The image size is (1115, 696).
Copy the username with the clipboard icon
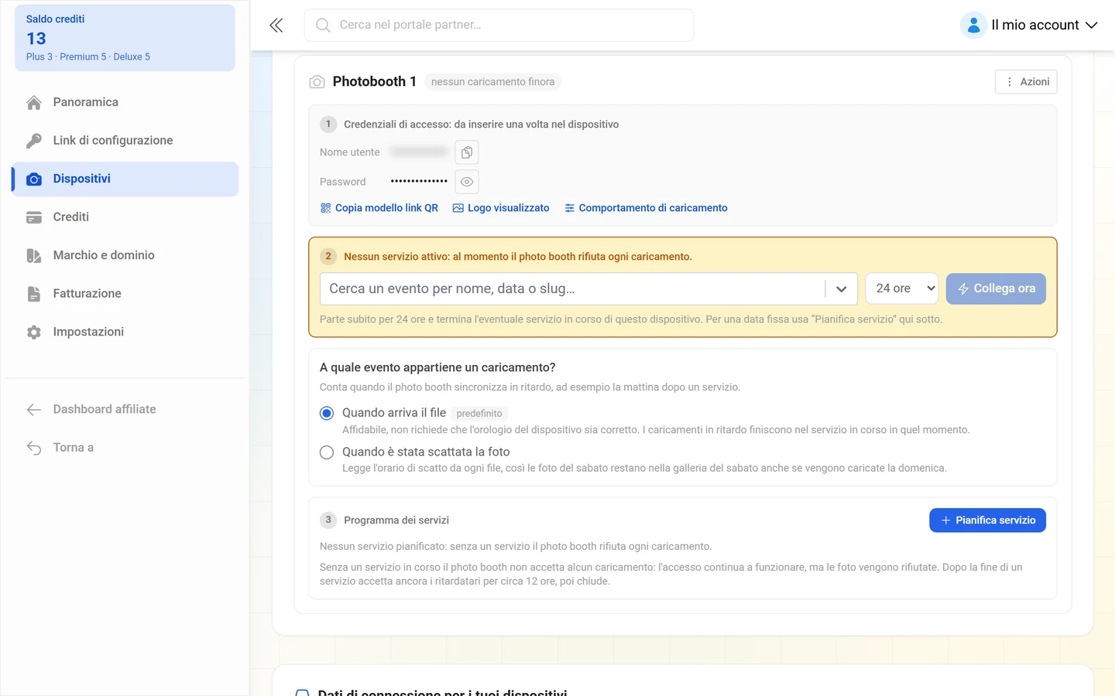(467, 152)
